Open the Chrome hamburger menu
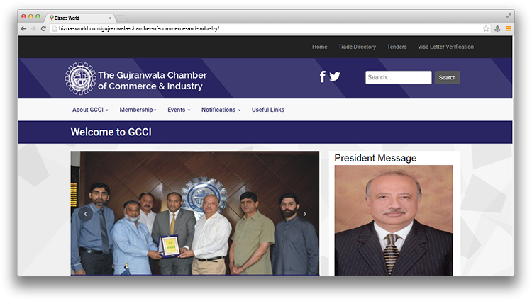This screenshot has width=532, height=301. (x=509, y=28)
